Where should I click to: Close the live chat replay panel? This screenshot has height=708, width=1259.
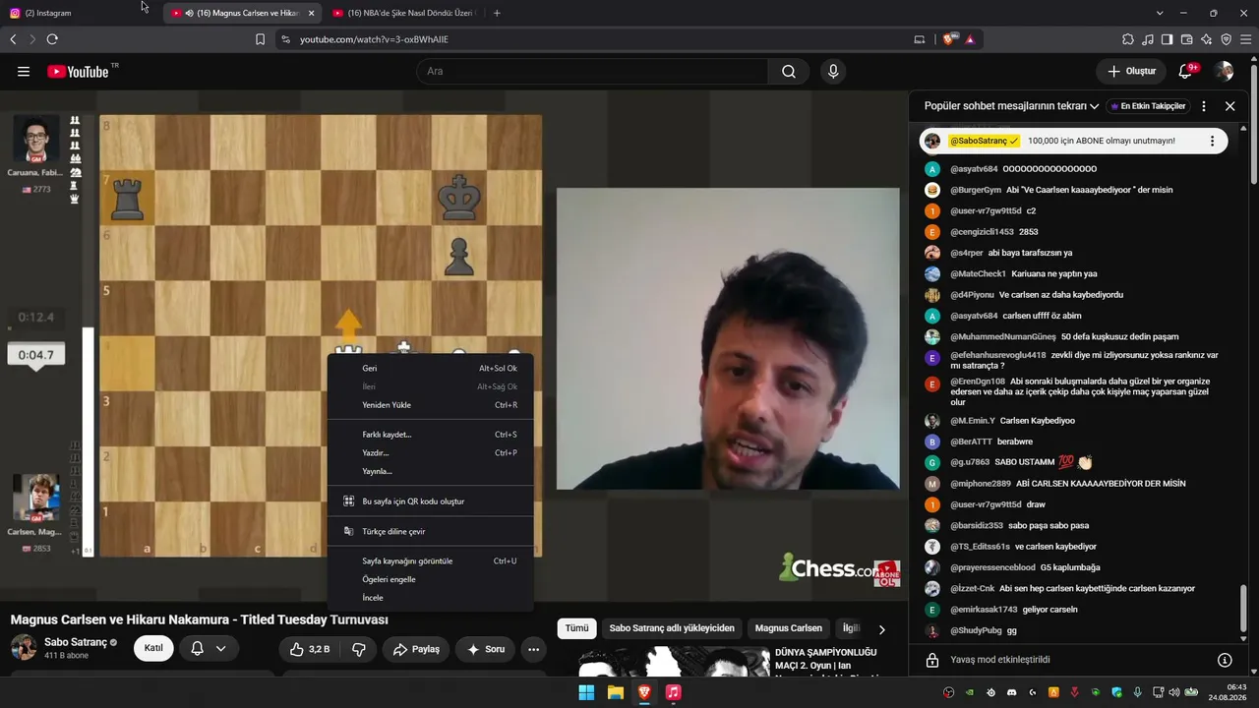tap(1229, 106)
